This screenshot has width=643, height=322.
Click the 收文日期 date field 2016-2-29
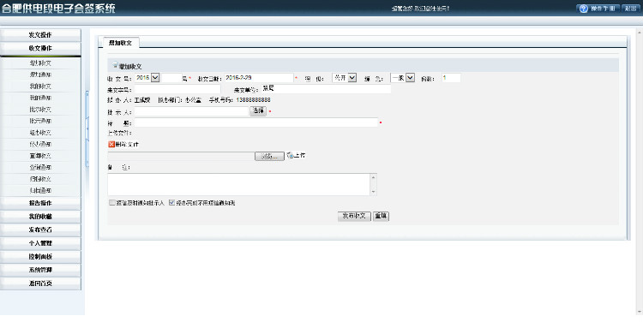click(259, 78)
